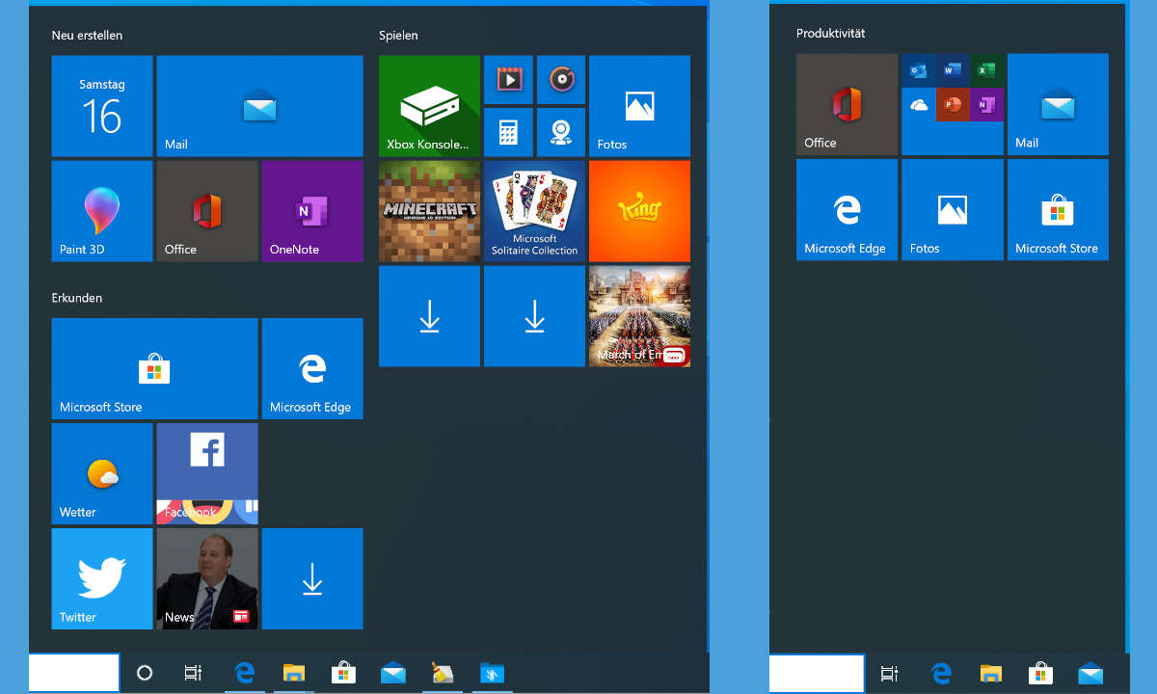Open the Office tile next to Paint 3D
The width and height of the screenshot is (1157, 694).
coord(207,211)
